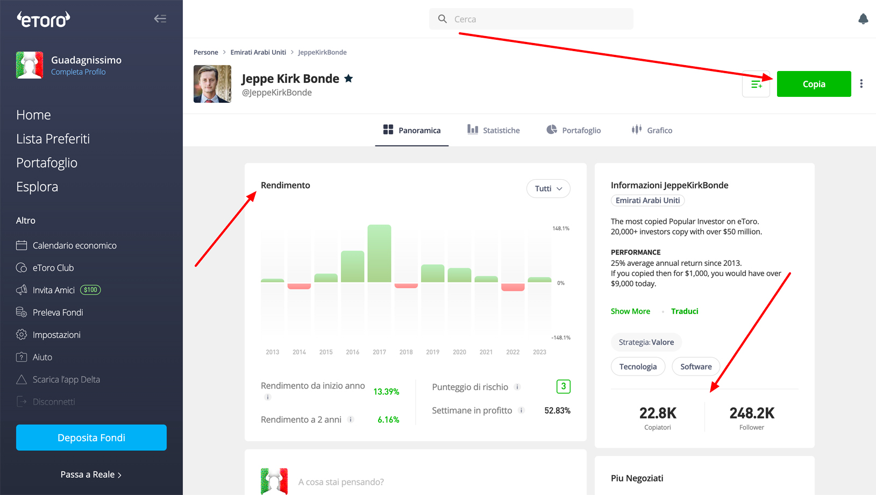Image resolution: width=876 pixels, height=495 pixels.
Task: Select the Emirati Arabi Uniti breadcrumb
Action: tap(258, 52)
